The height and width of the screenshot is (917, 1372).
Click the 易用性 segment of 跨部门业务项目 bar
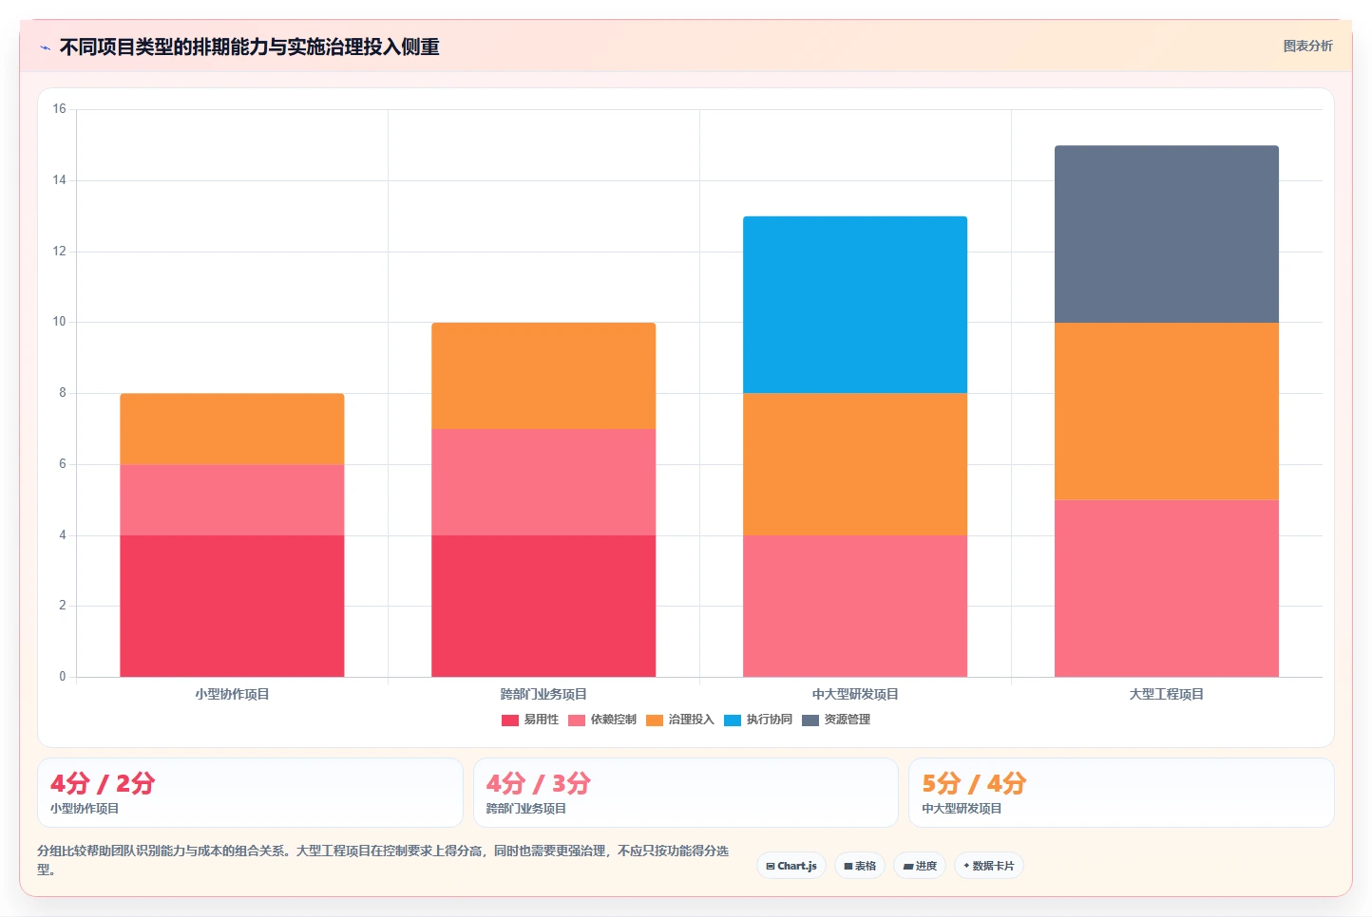[543, 606]
